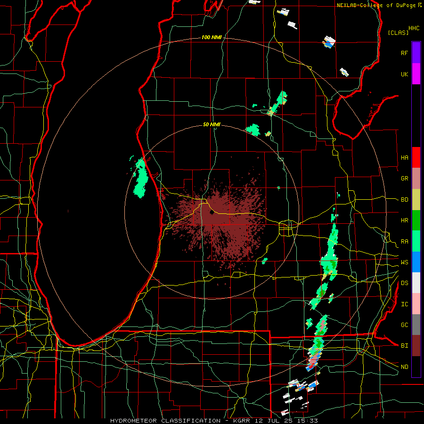Click the '[CLAS]' units label
The image size is (424, 424).
click(398, 33)
